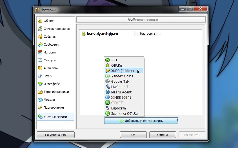Viewport: 238px width, 148px height.
Task: Click the Список контактов sidebar icon
Action: tap(40, 29)
